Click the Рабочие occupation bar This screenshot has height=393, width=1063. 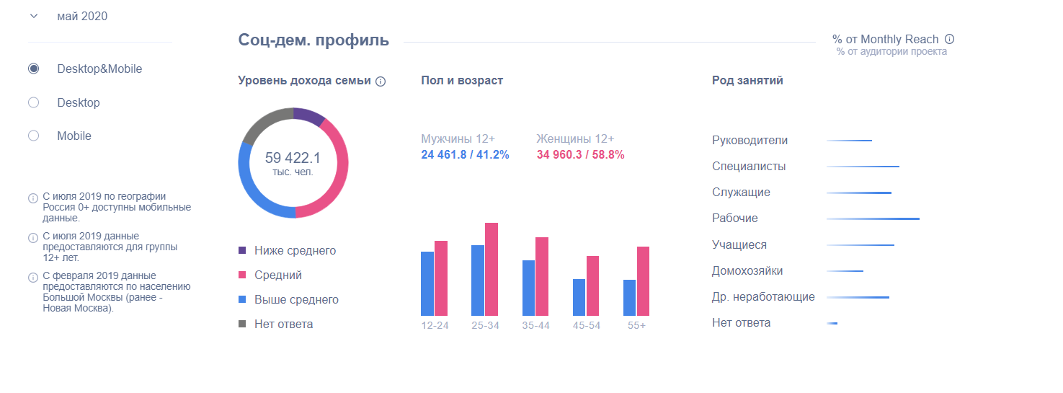(873, 218)
